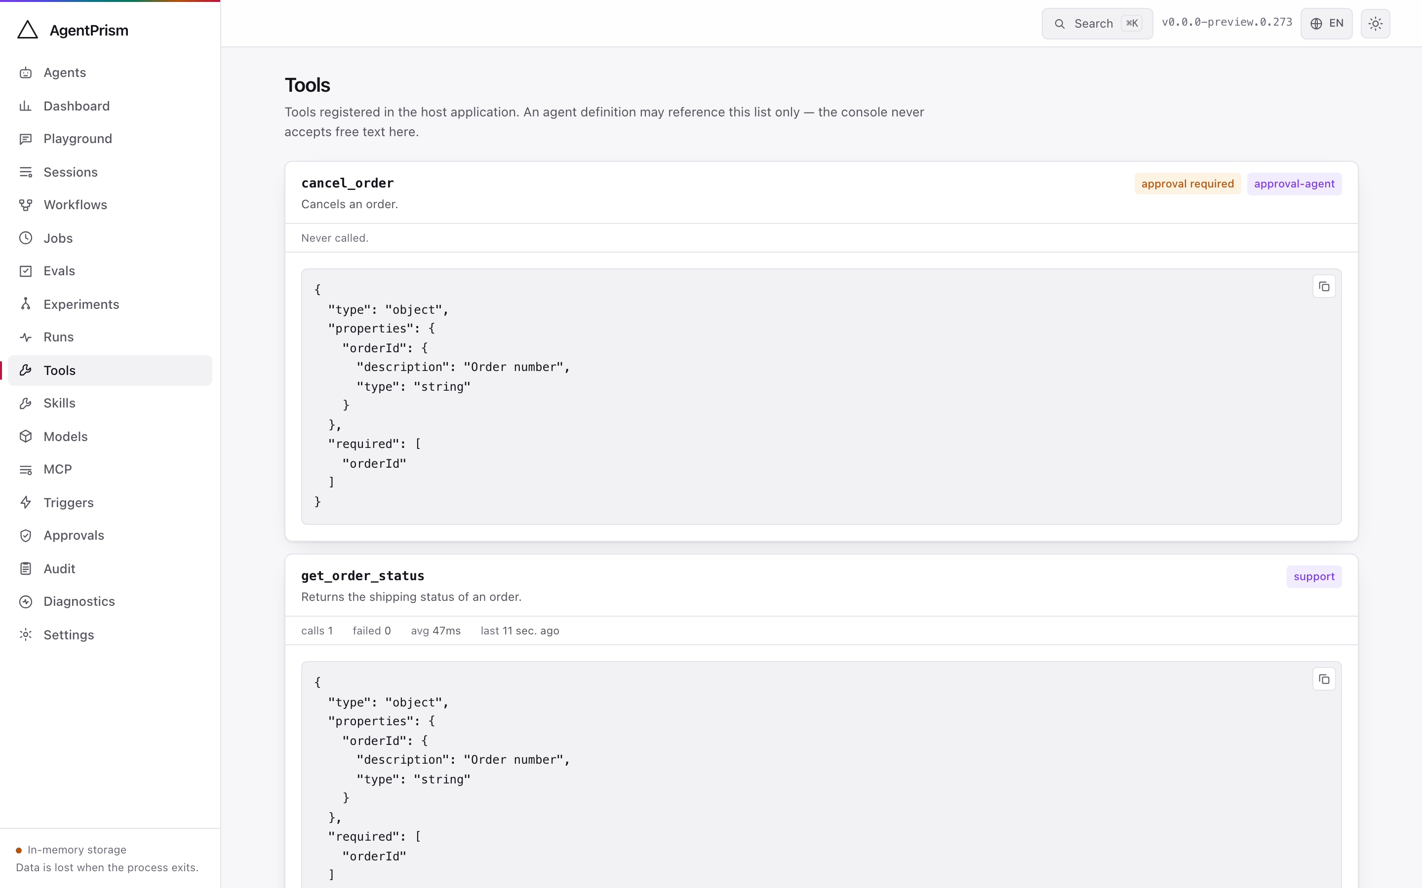Copy the get_order_status JSON schema

1324,679
